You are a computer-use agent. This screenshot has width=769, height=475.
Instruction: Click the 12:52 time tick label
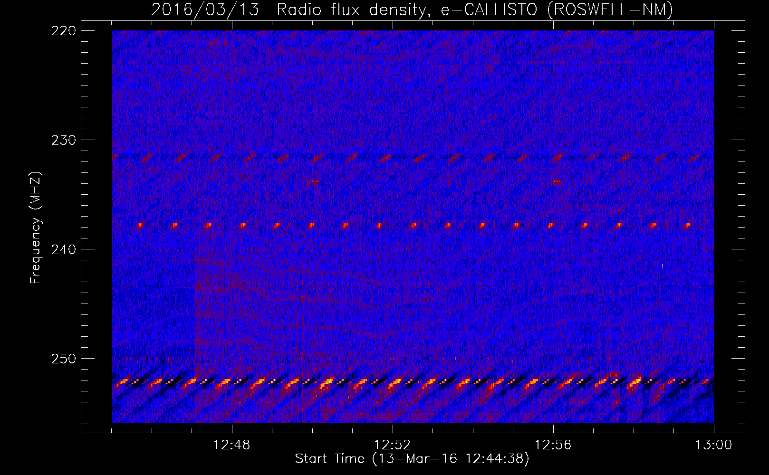pyautogui.click(x=393, y=445)
